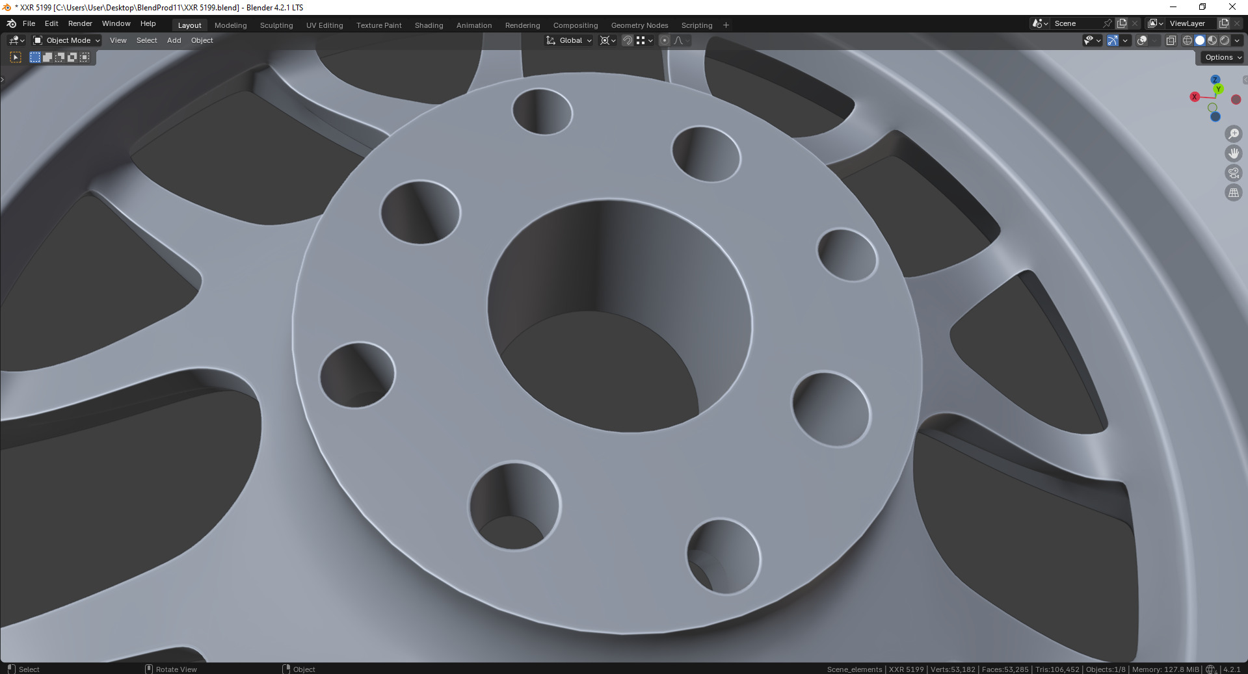Choose the Invert Selection mode icon
Screen dimensions: 1248x674
pos(72,57)
